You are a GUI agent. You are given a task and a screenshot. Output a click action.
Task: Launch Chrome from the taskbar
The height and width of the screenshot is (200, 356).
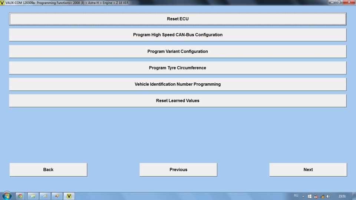click(20, 196)
